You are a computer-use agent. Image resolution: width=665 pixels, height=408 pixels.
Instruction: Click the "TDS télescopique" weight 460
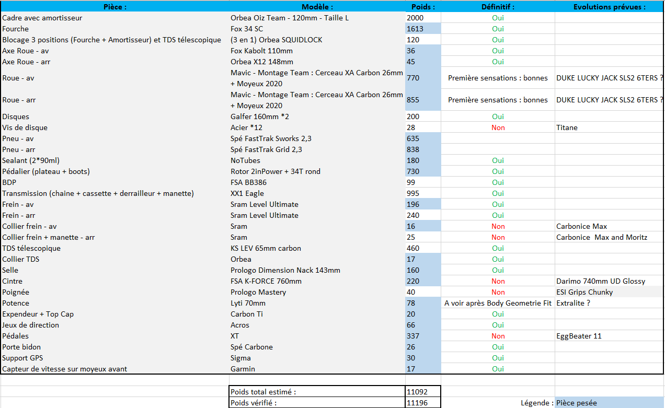423,248
